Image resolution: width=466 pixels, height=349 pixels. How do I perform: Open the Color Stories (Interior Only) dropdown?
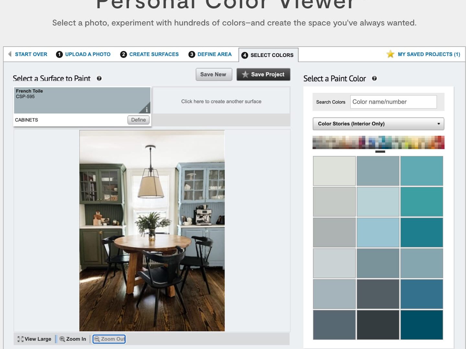click(x=378, y=124)
